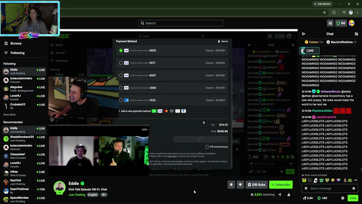Viewport: 362px width, 204px height.
Task: Clear the bobo search with the X icon
Action: (203, 36)
